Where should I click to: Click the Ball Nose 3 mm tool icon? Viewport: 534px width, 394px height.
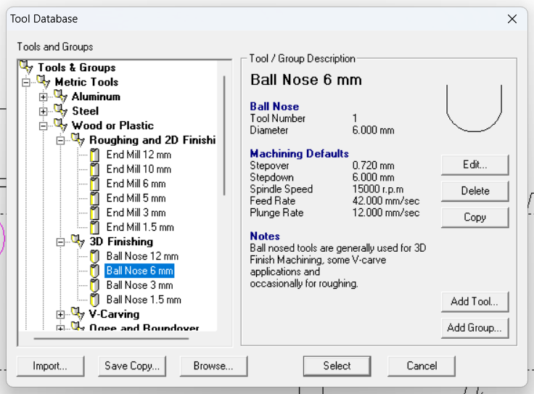[x=94, y=285]
